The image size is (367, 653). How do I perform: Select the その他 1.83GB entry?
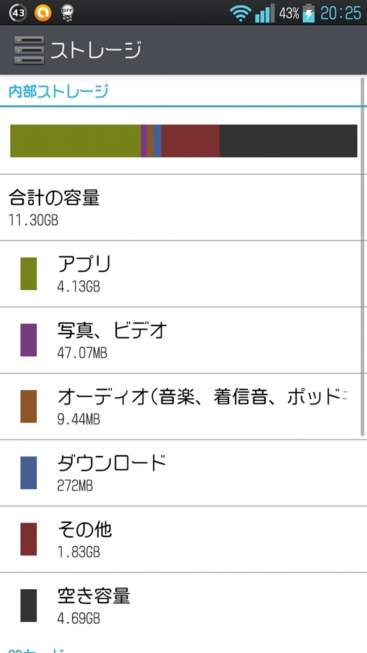[183, 539]
